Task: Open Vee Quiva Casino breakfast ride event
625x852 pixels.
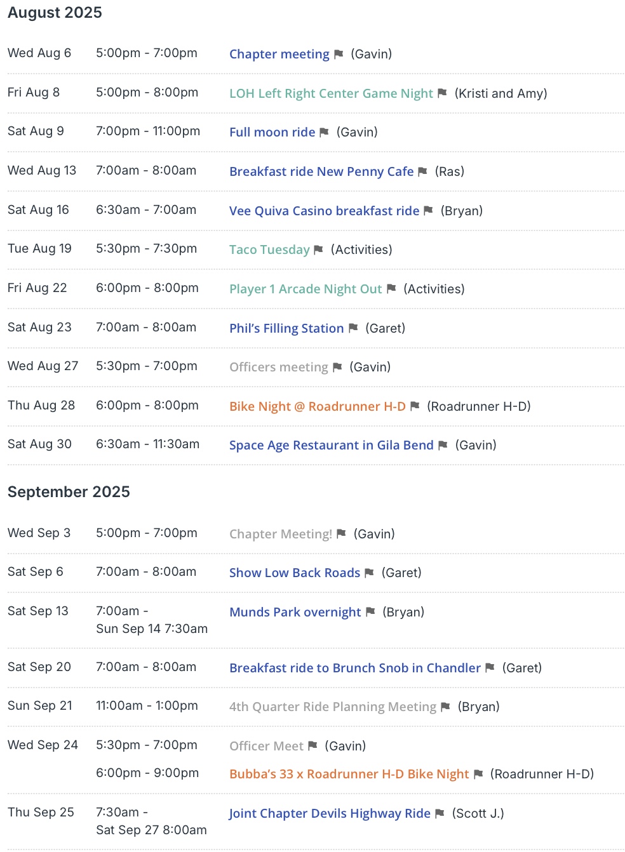Action: tap(325, 211)
